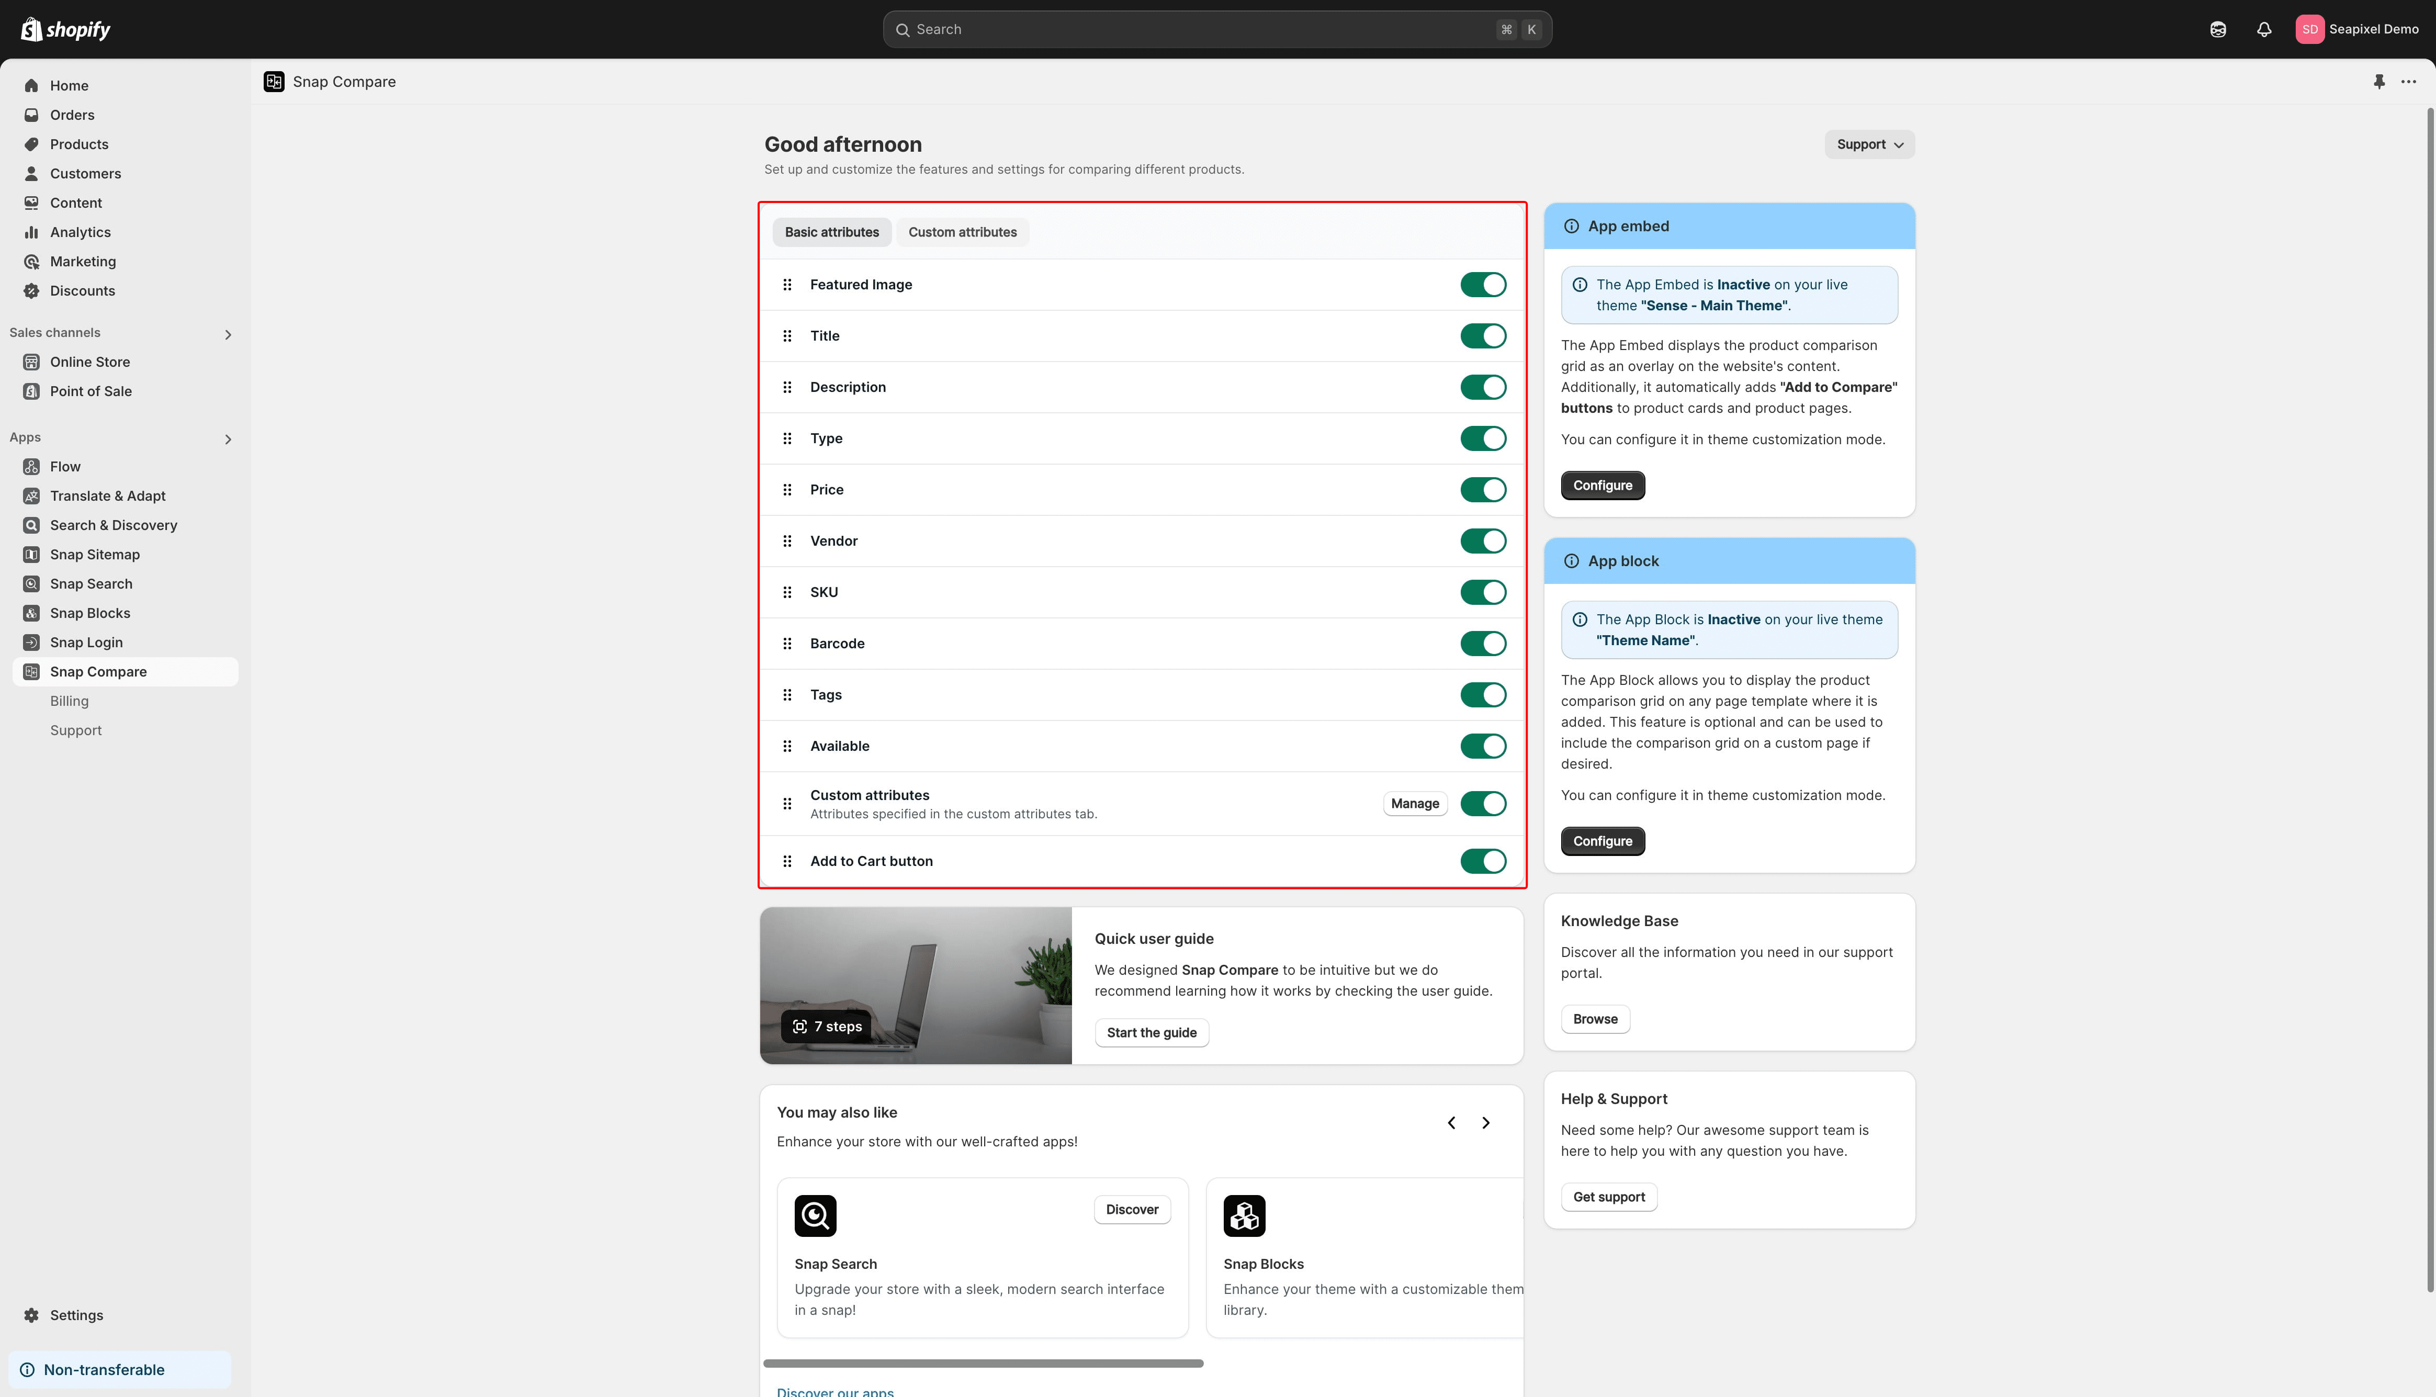Open the Orders section from the sidebar
2436x1397 pixels.
(72, 114)
